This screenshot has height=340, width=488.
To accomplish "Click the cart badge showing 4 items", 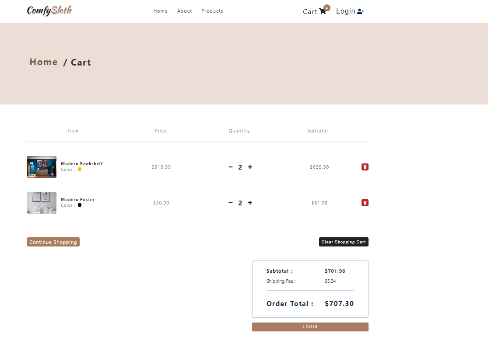I will [327, 7].
